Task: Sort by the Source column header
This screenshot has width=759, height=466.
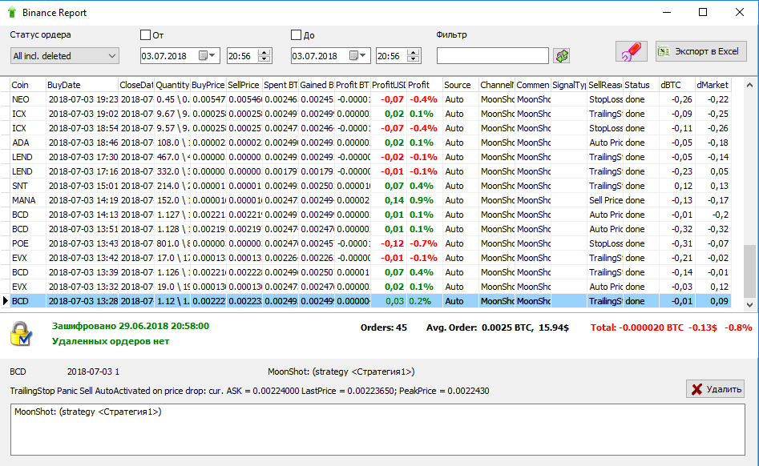Action: pos(460,85)
